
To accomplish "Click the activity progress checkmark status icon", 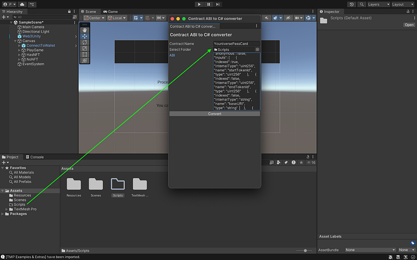I will tap(413, 257).
